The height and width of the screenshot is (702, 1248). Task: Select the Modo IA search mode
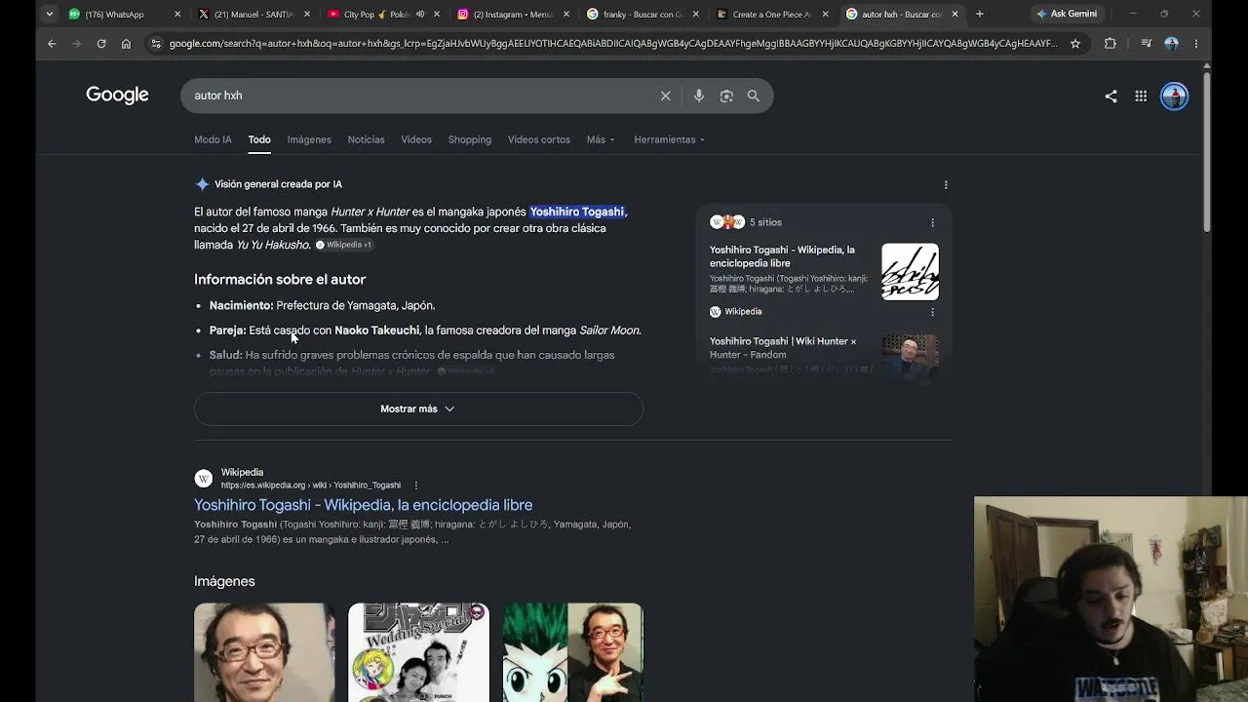213,139
